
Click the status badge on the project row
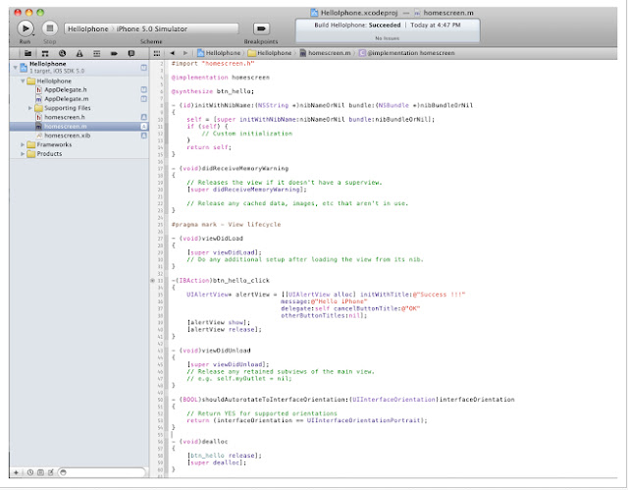(x=144, y=68)
